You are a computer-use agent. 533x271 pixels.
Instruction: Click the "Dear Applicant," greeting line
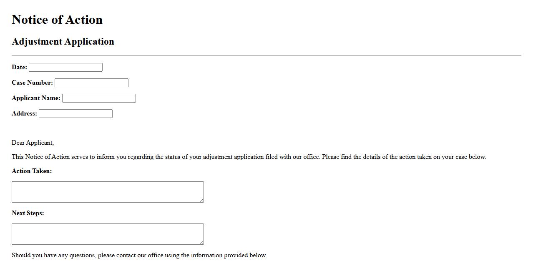point(33,143)
